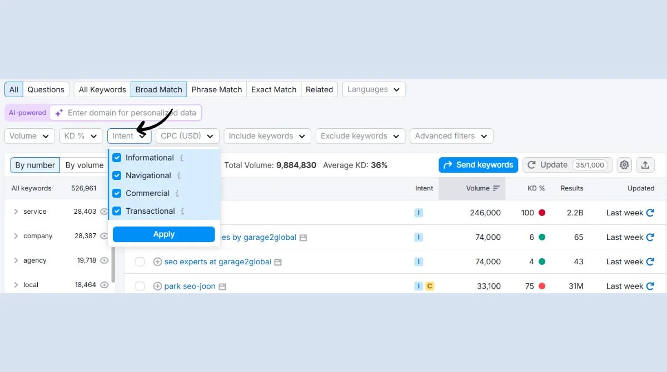Click the Informational info icon

pos(182,158)
